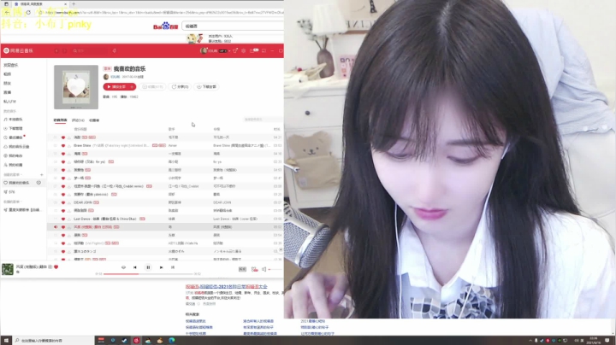Image resolution: width=616 pixels, height=345 pixels.
Task: Open Steam from the Windows taskbar
Action: [x=125, y=340]
